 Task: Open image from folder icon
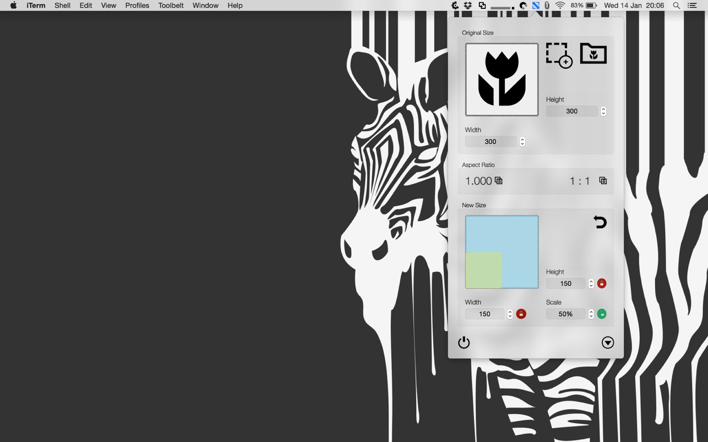593,54
